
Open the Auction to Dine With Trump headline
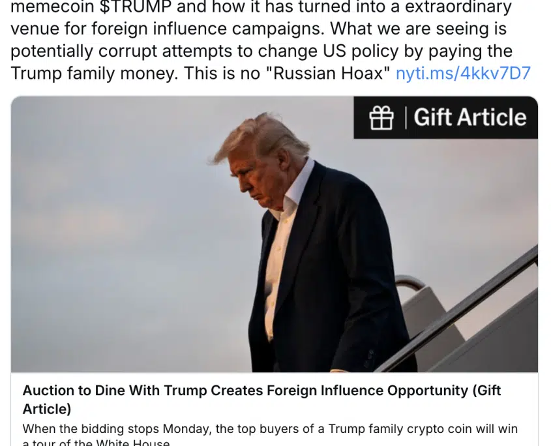[261, 400]
